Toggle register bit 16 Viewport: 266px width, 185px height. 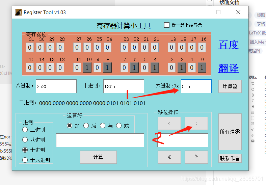coord(202,47)
